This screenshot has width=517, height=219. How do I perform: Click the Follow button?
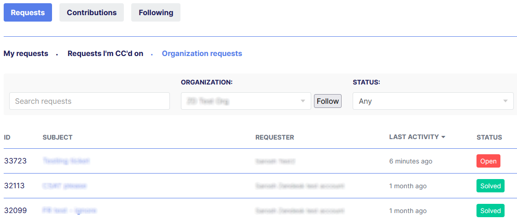(328, 101)
